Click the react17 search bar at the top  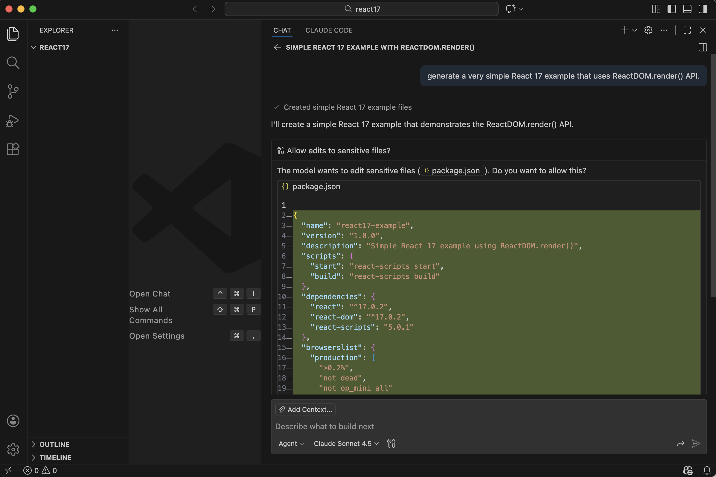pyautogui.click(x=361, y=9)
